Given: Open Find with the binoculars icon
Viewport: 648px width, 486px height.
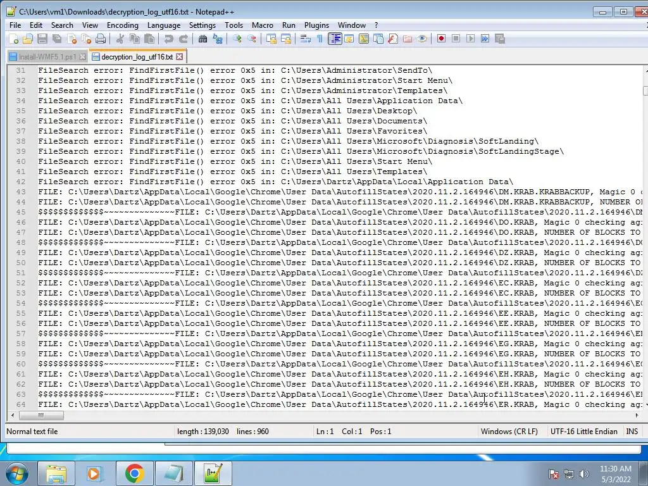Looking at the screenshot, I should (202, 39).
